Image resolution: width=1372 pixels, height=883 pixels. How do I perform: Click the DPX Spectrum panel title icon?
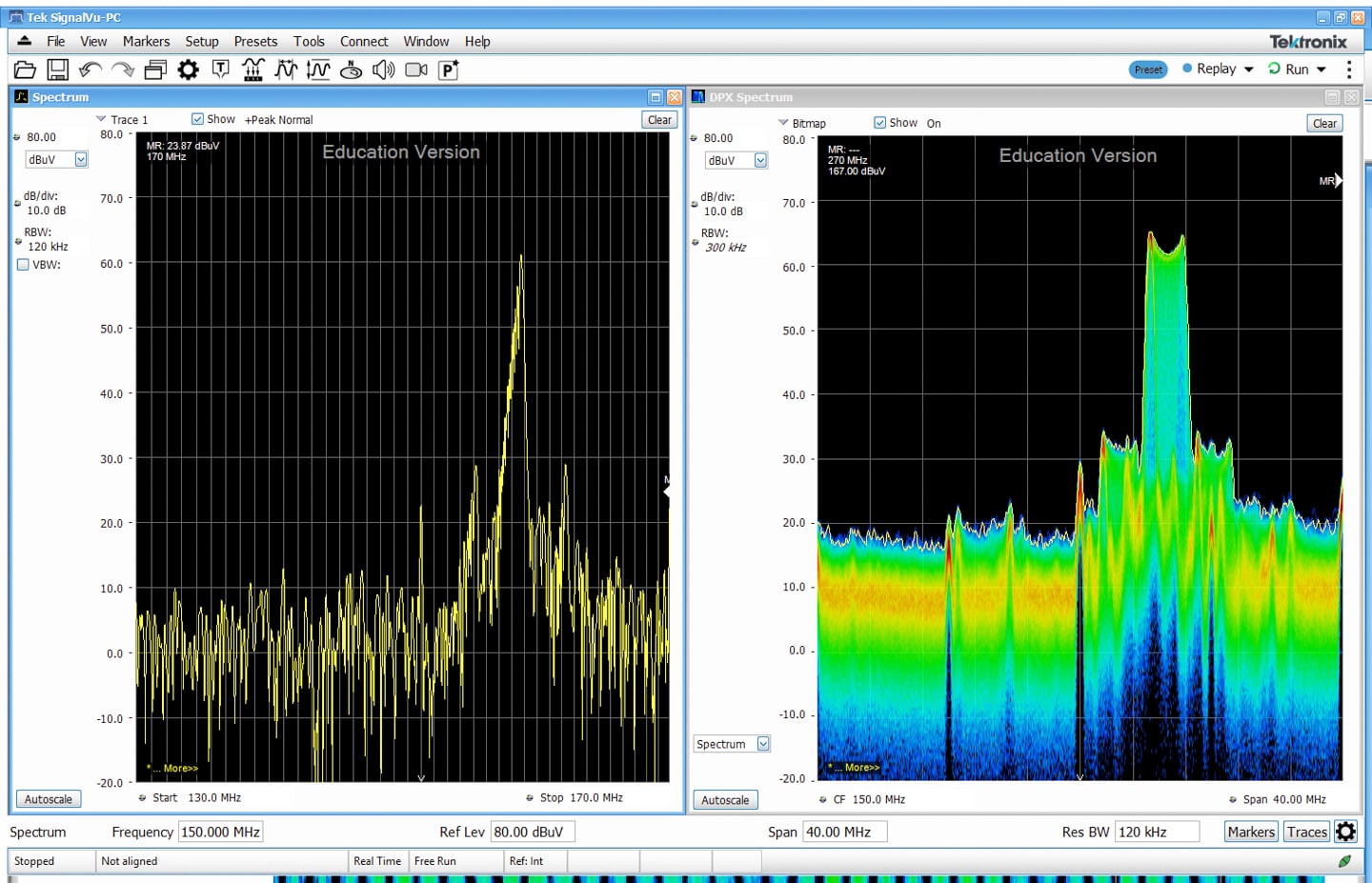[x=698, y=97]
